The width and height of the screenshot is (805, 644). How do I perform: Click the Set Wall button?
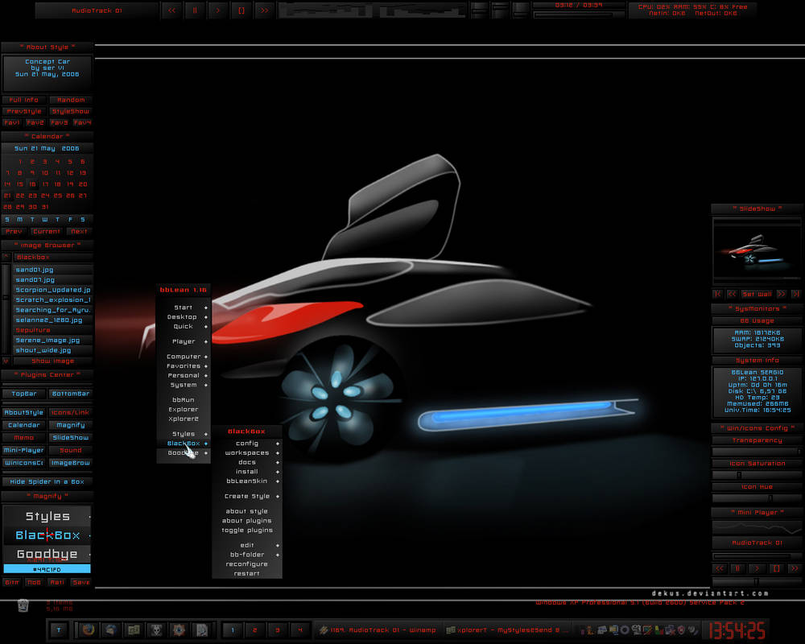point(757,295)
